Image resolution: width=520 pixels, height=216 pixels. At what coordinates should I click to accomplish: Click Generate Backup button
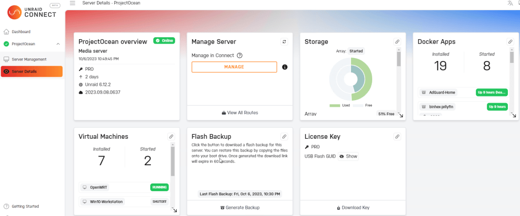(x=240, y=207)
